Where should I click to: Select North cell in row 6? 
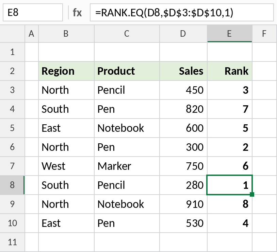tap(66, 147)
